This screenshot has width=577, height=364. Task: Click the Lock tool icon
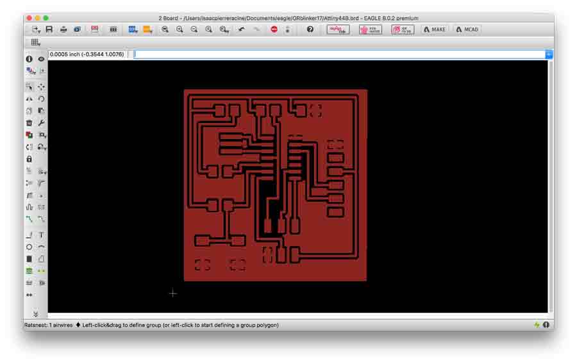(29, 158)
